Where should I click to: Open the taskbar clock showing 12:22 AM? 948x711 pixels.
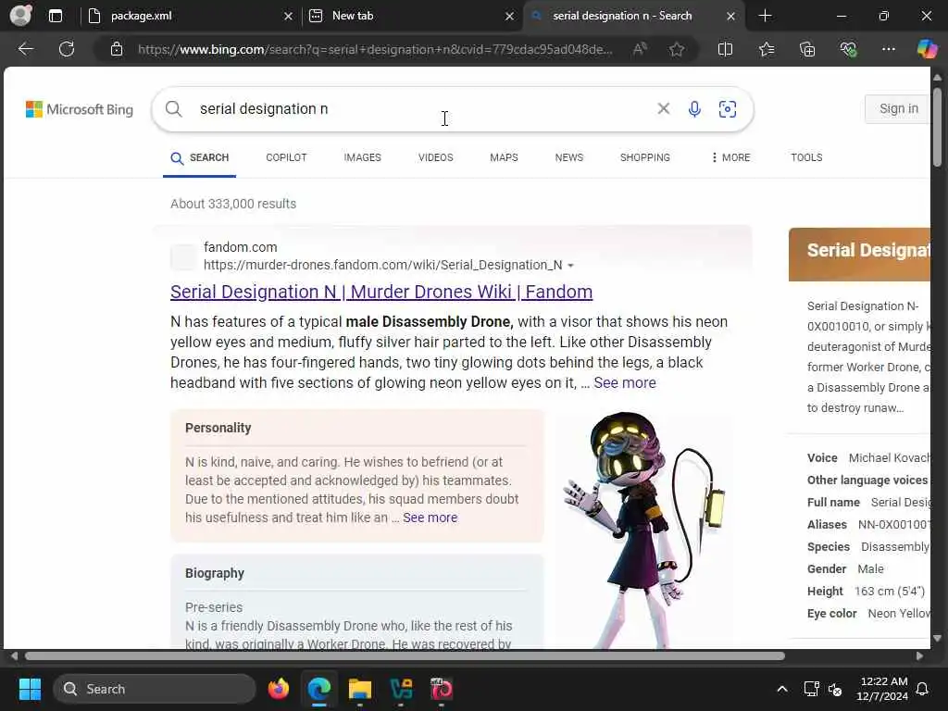click(x=882, y=689)
